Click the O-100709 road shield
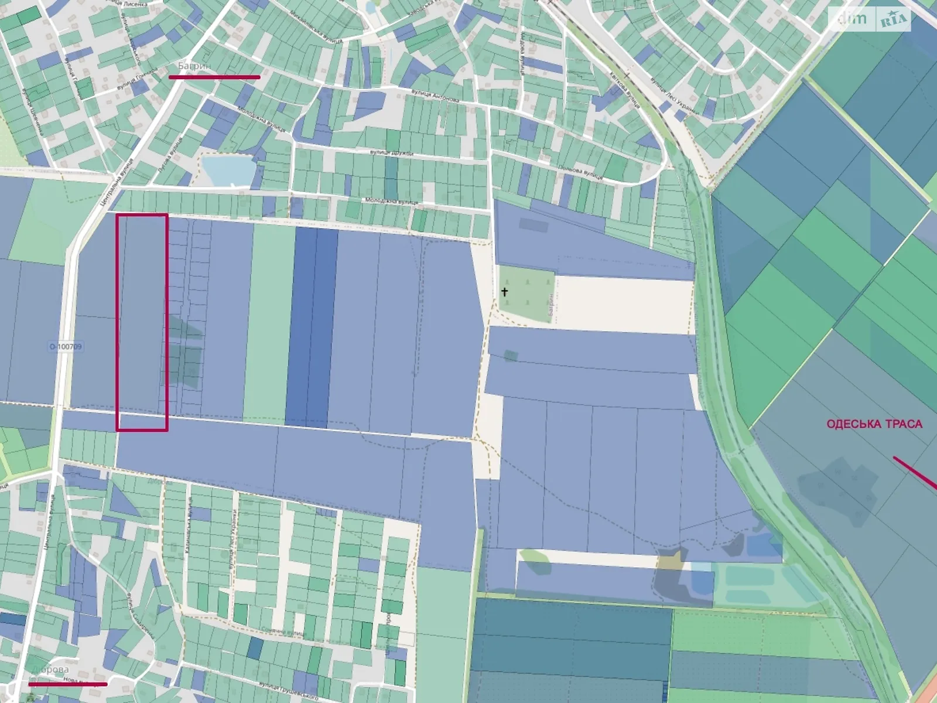The width and height of the screenshot is (937, 703). pyautogui.click(x=66, y=347)
